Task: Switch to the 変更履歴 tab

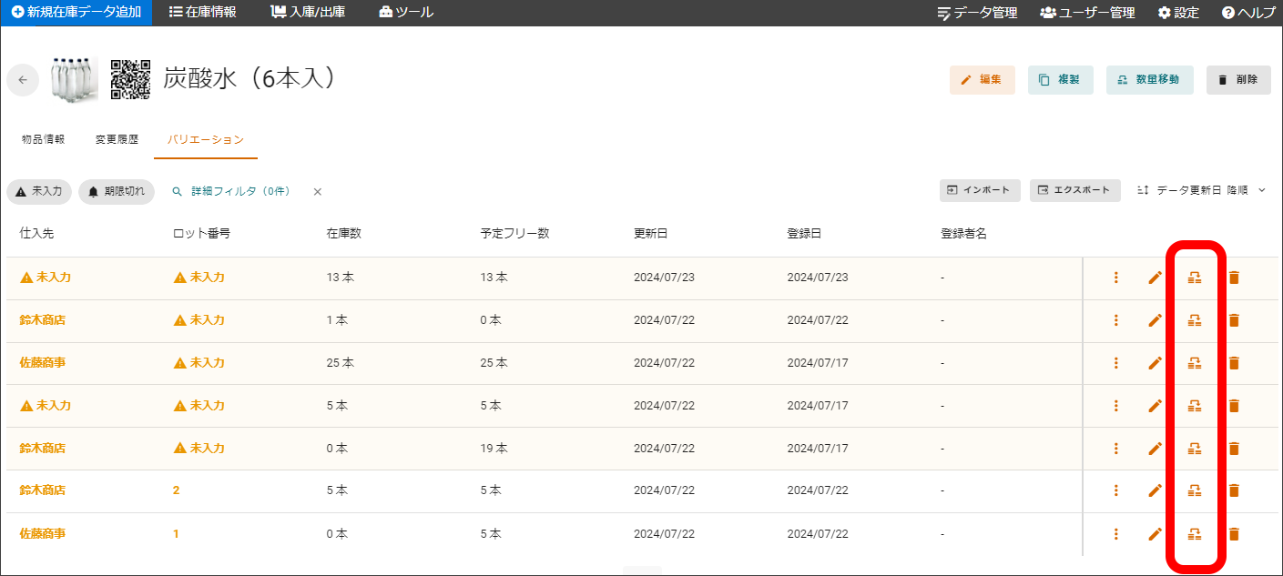Action: [x=117, y=140]
